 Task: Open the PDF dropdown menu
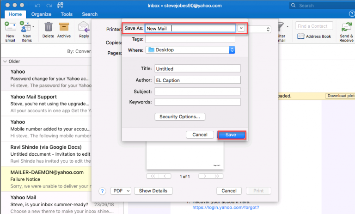tap(121, 191)
